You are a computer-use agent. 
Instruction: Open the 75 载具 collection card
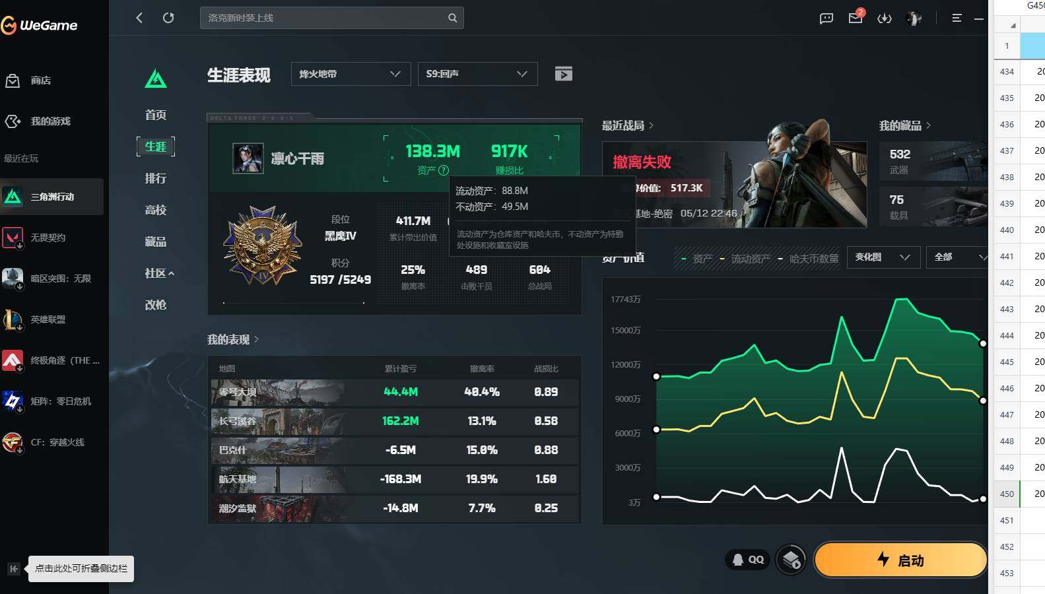click(x=934, y=207)
